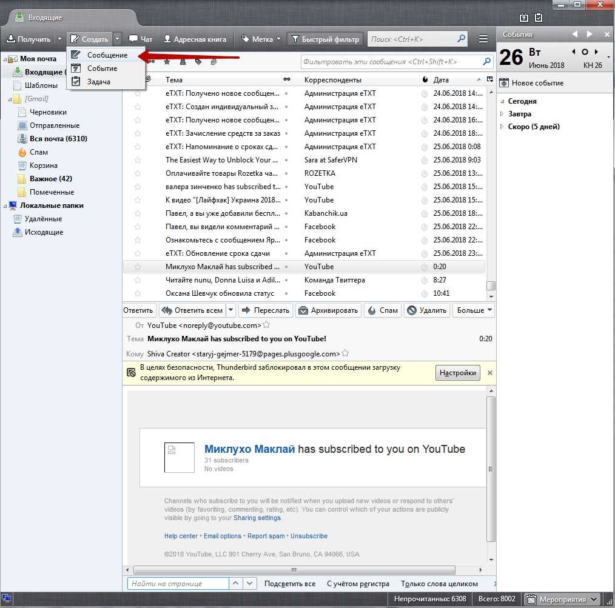This screenshot has height=608, width=615.
Task: Filter messages with attachments via paperclip icon
Action: point(214,62)
